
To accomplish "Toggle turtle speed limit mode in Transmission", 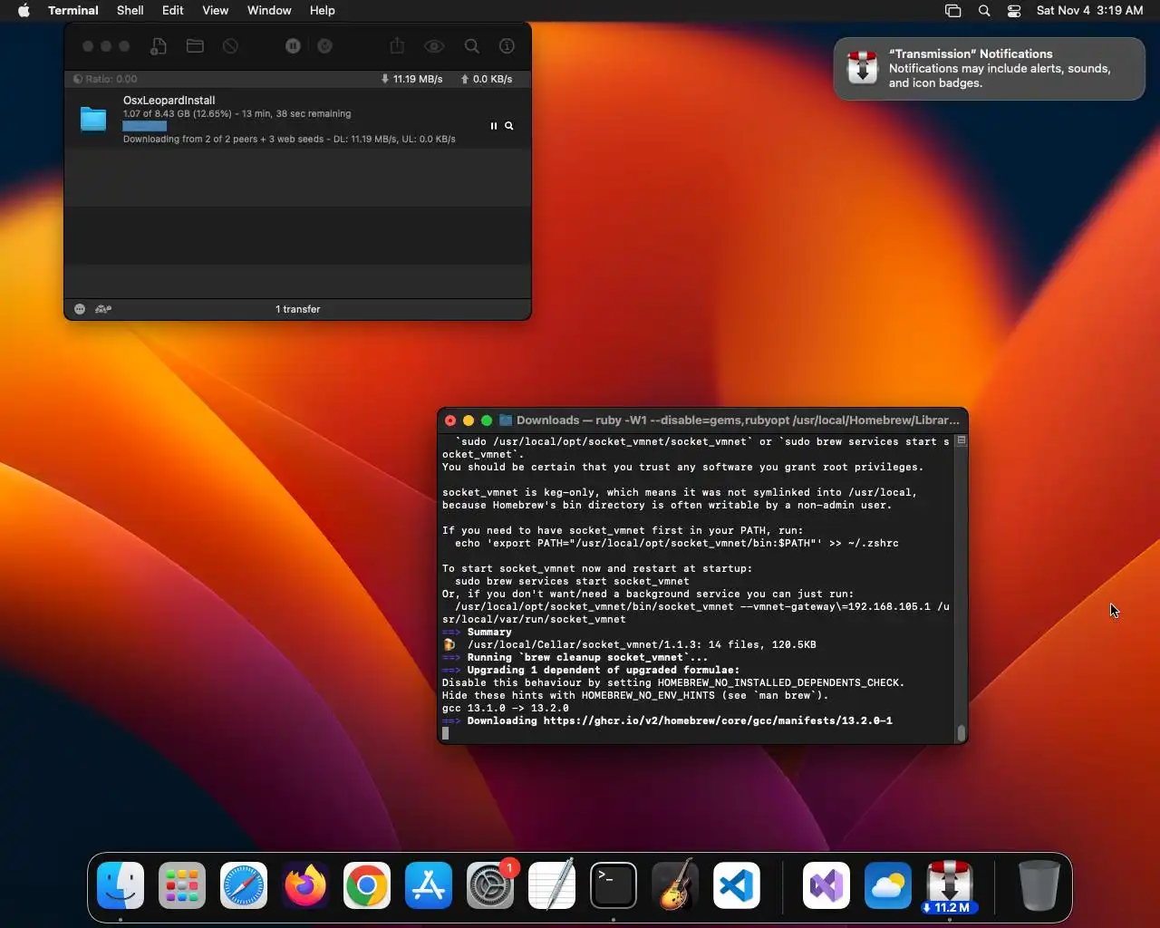I will [x=103, y=309].
